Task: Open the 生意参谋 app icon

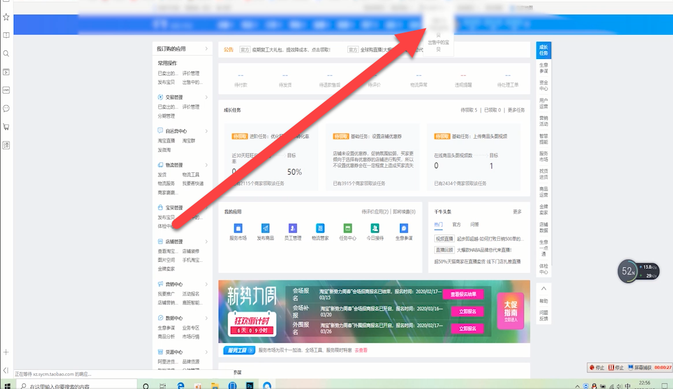Action: 404,228
